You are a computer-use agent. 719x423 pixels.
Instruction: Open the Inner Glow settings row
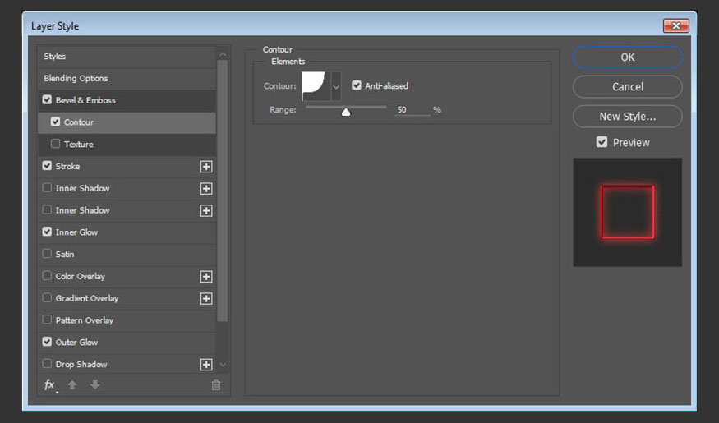127,232
